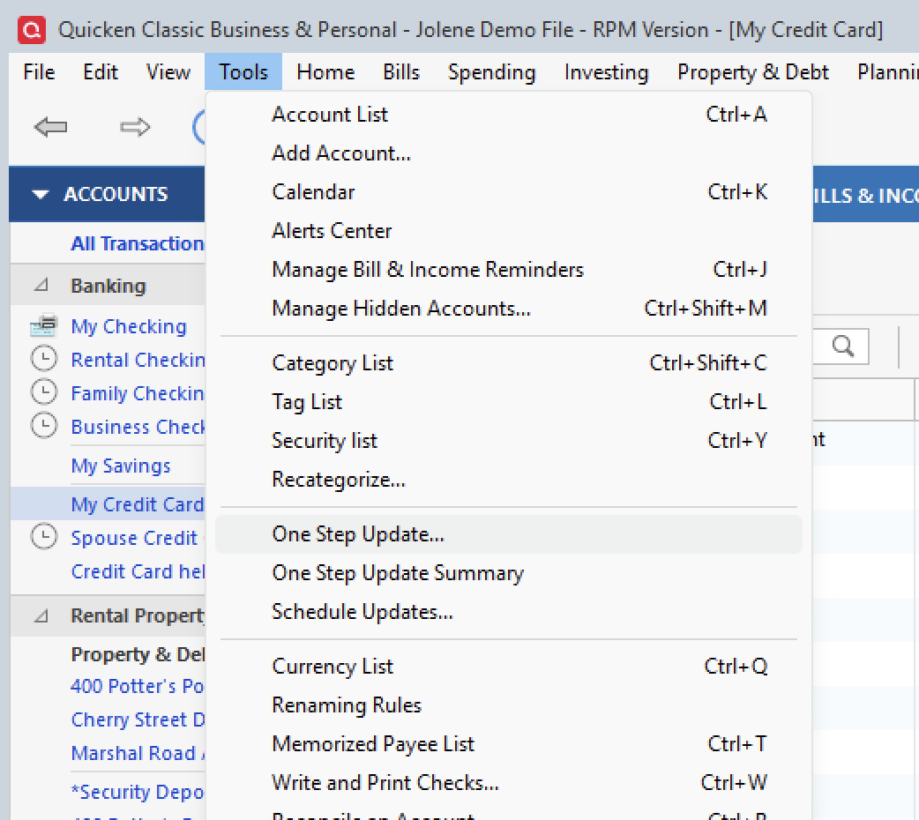Open Currency List menu entry

coord(508,667)
